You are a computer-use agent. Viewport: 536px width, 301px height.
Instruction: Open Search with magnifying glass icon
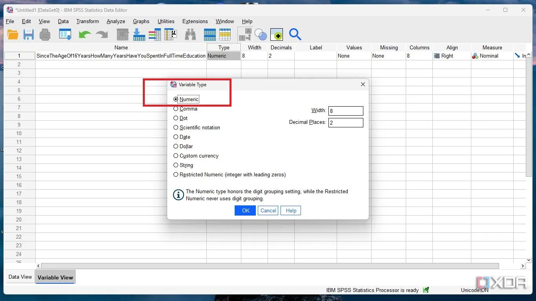click(295, 34)
